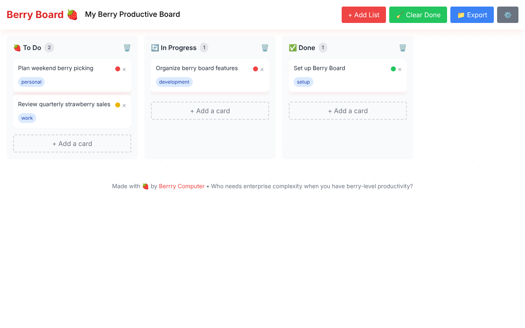Toggle the red priority dot on 'Plan weekend berry picking'
The height and width of the screenshot is (328, 525).
117,68
